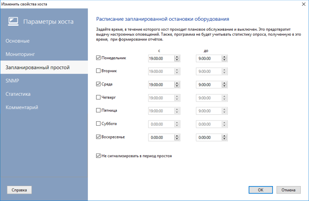Increase Понедельник start time with up arrow
Image resolution: width=309 pixels, height=201 pixels.
pos(177,57)
